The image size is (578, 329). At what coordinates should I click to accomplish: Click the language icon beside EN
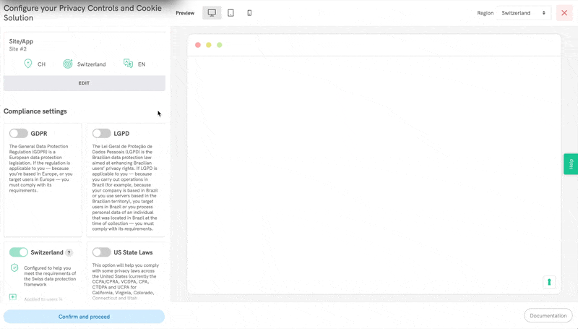pos(128,64)
